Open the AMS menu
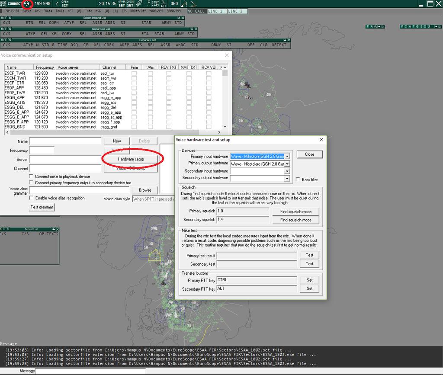Image resolution: width=443 pixels, height=375 pixels. (37, 11)
